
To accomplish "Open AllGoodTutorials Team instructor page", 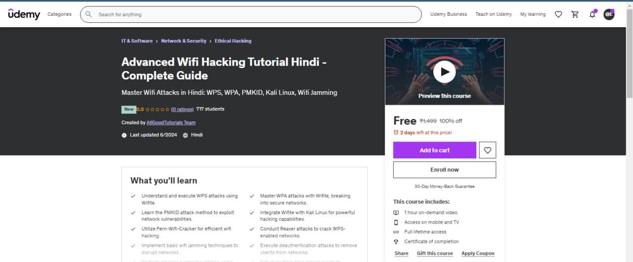I will 171,122.
